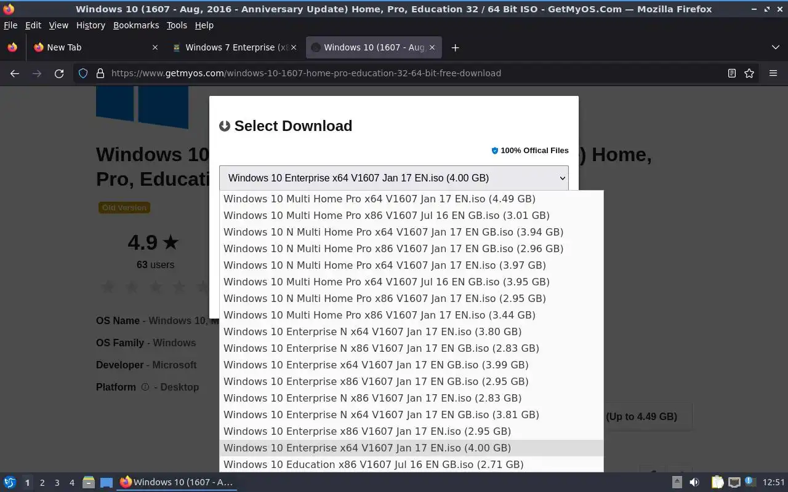Viewport: 788px width, 492px height.
Task: Open the taskbar application launcher icon
Action: (x=10, y=482)
